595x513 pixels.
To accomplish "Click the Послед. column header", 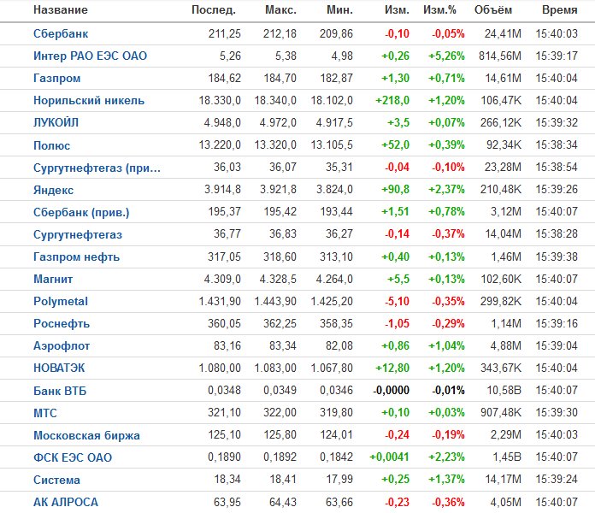I will tap(214, 10).
